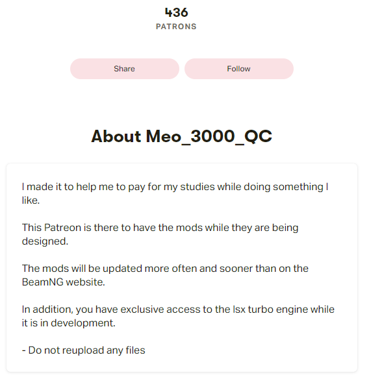Follow Meo_3000_QC with the Follow button

point(239,69)
